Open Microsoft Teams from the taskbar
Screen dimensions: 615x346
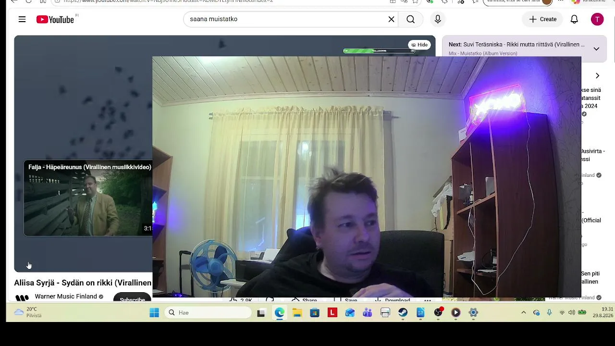(368, 313)
